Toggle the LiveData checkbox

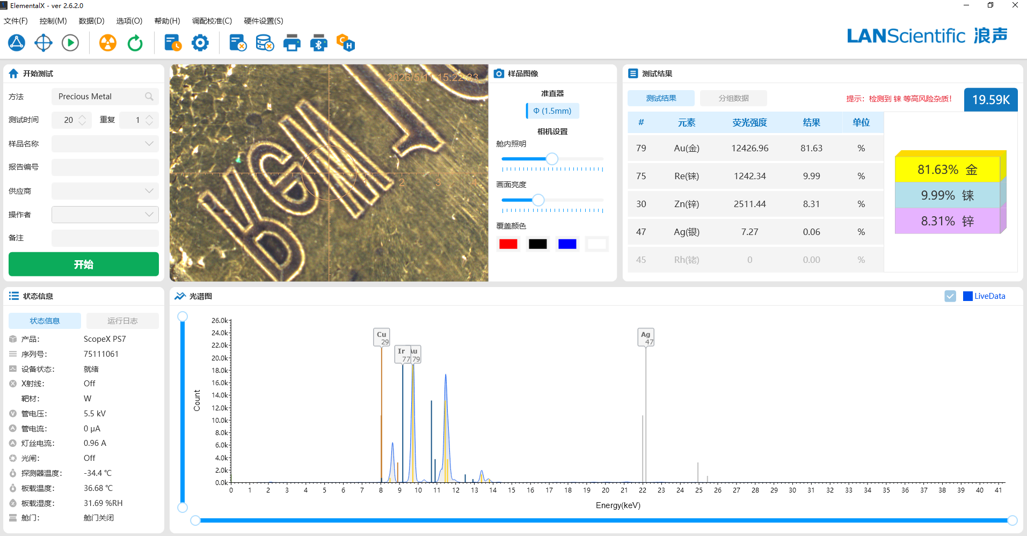(x=950, y=296)
